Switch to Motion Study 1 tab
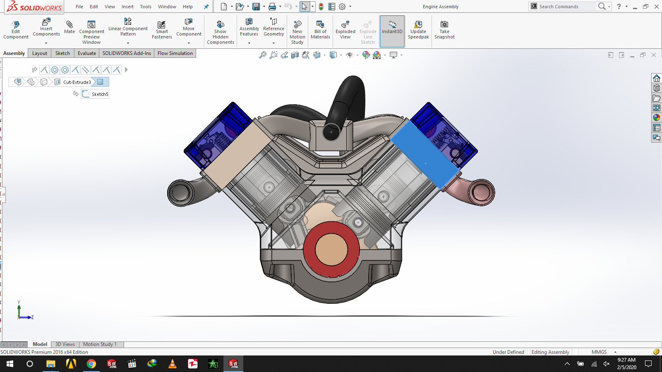Screen dimensions: 662x372 coord(100,344)
